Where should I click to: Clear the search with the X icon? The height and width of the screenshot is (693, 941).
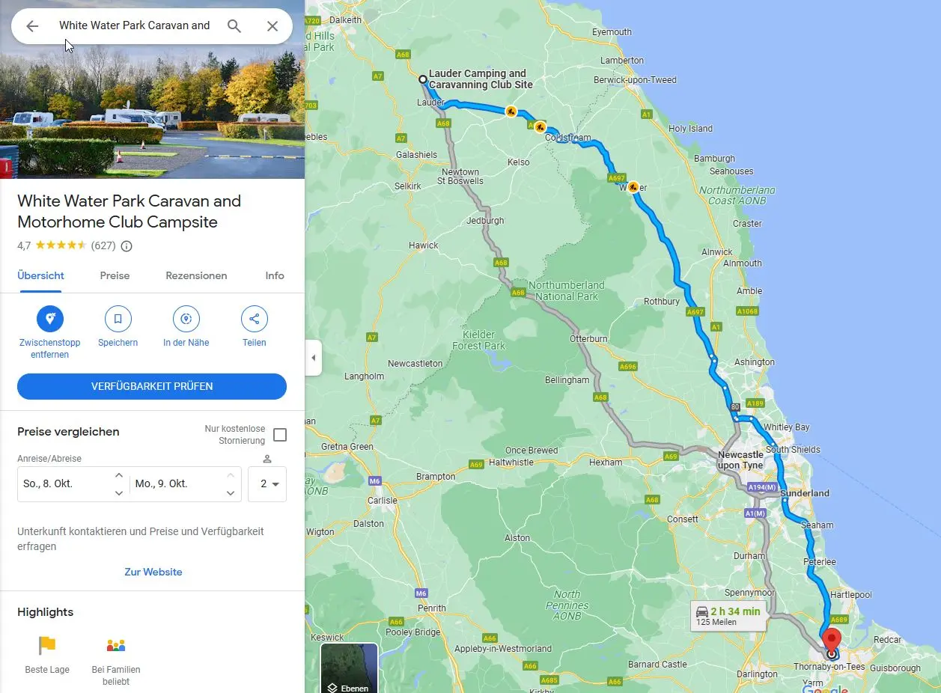(272, 26)
